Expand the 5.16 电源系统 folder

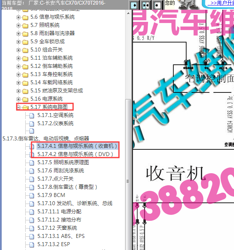(x=18, y=99)
